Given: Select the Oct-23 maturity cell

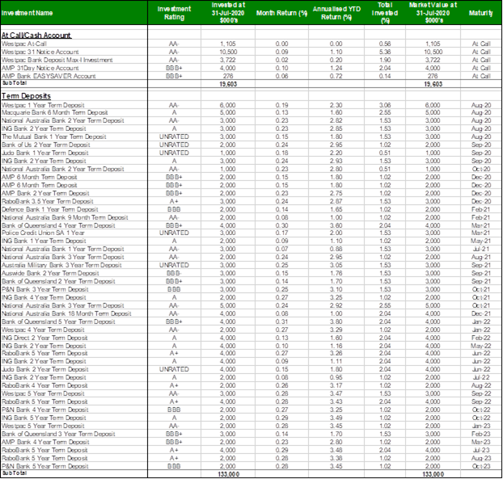Looking at the screenshot, I should click(481, 466).
